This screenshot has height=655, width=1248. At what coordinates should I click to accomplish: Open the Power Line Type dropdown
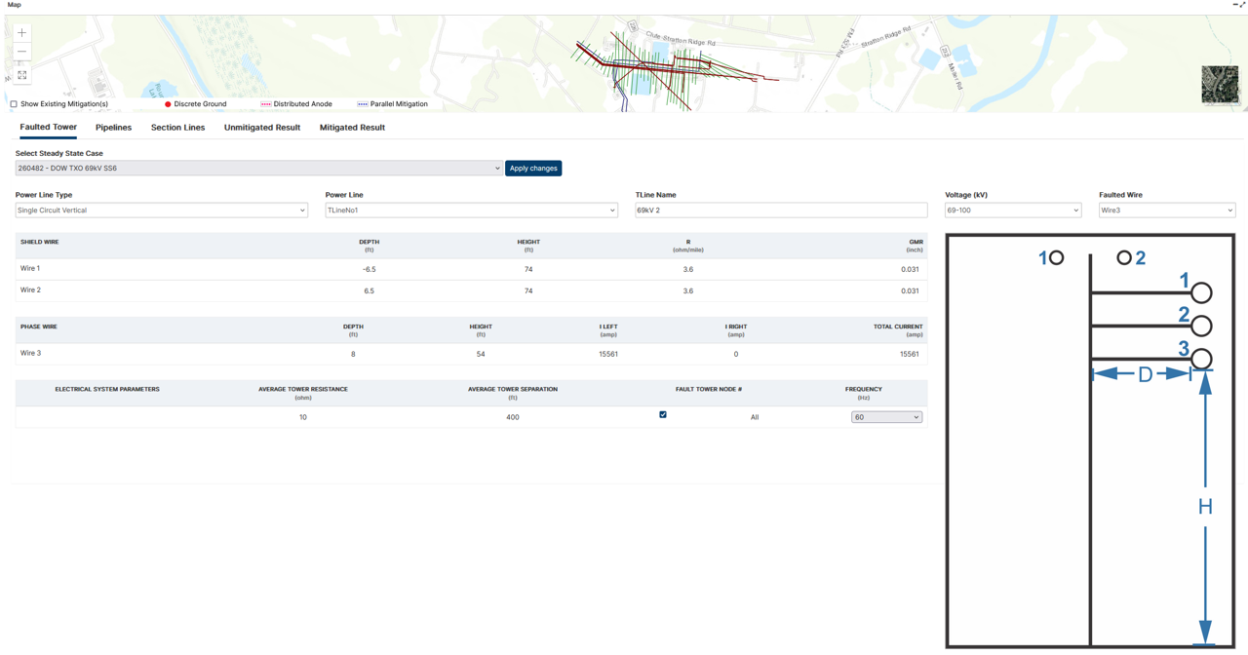point(161,210)
